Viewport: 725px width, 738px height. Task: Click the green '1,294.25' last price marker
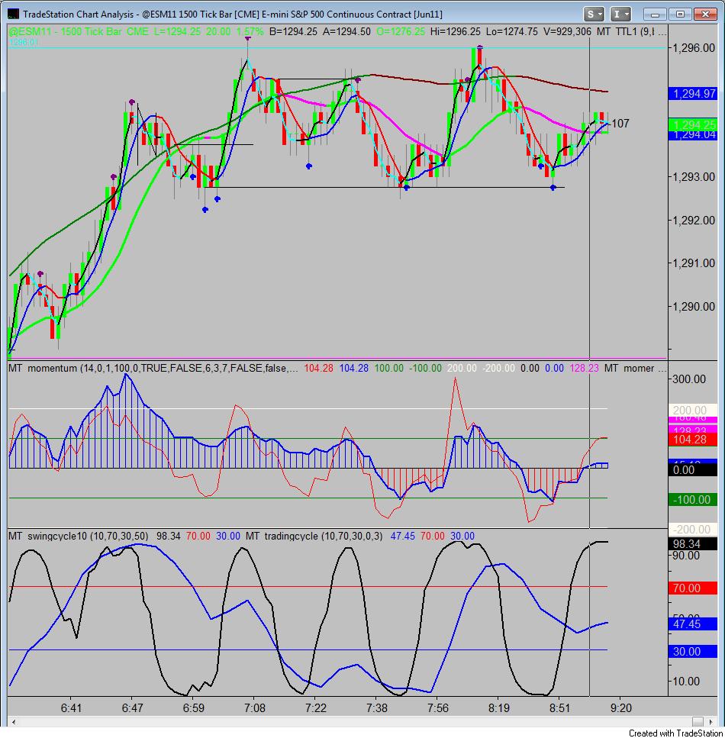pos(692,124)
